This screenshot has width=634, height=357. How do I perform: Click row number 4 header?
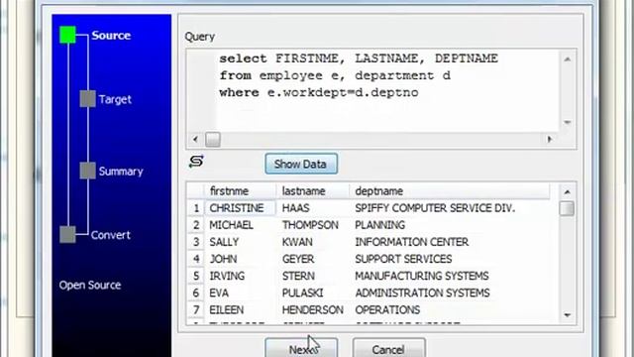[x=196, y=259]
